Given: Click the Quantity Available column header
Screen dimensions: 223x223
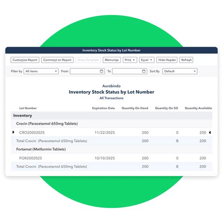Looking at the screenshot, I should [x=198, y=108].
